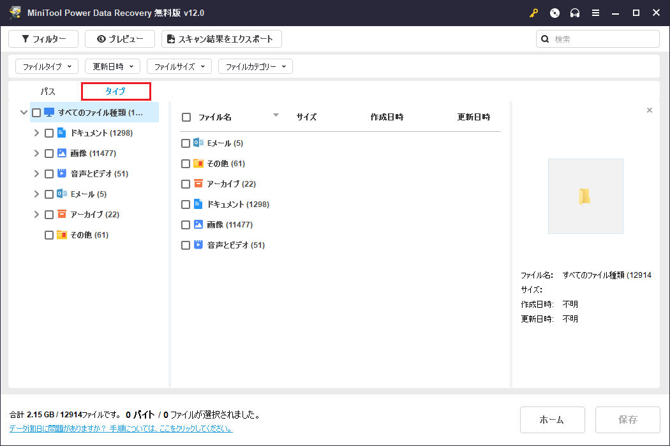Open support via the headset icon

pos(575,13)
